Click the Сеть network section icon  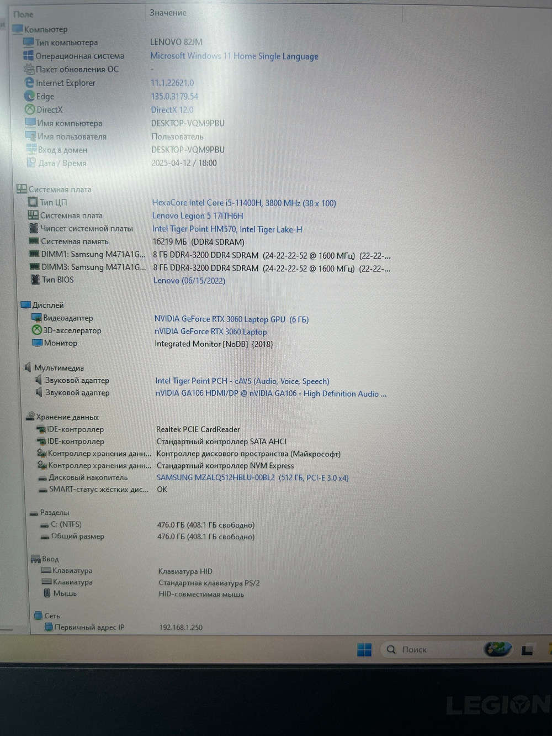click(38, 616)
